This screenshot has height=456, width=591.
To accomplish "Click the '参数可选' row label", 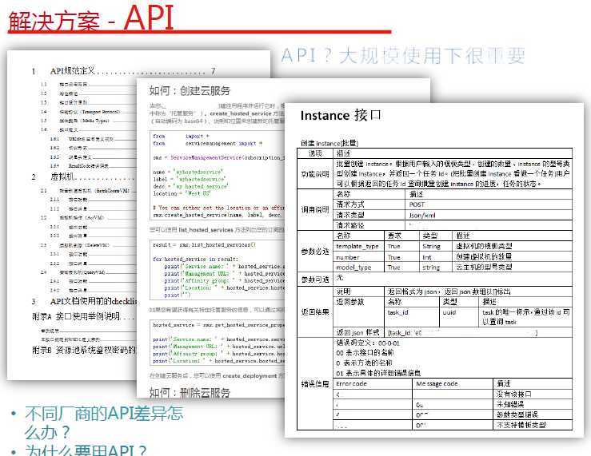I will point(315,280).
